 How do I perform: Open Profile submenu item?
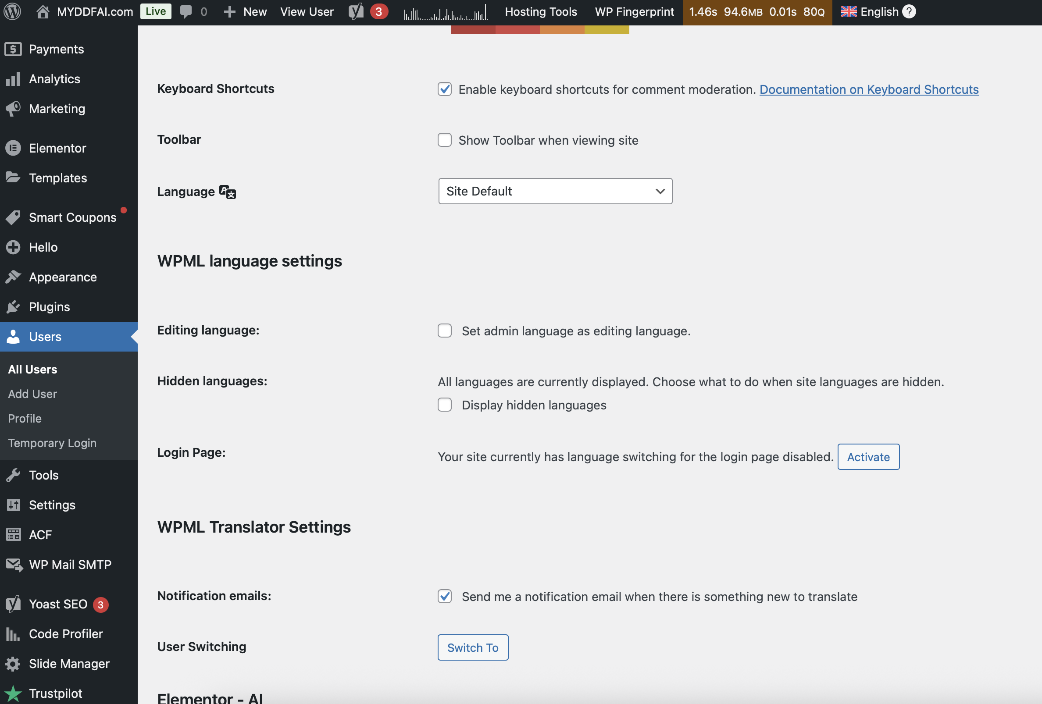coord(25,419)
